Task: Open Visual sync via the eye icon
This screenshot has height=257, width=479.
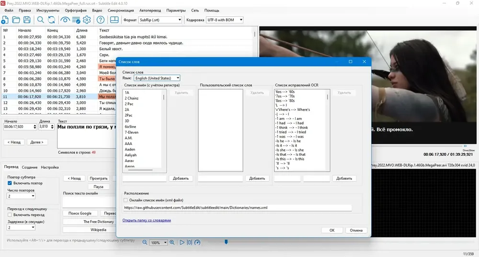Action: 65,20
